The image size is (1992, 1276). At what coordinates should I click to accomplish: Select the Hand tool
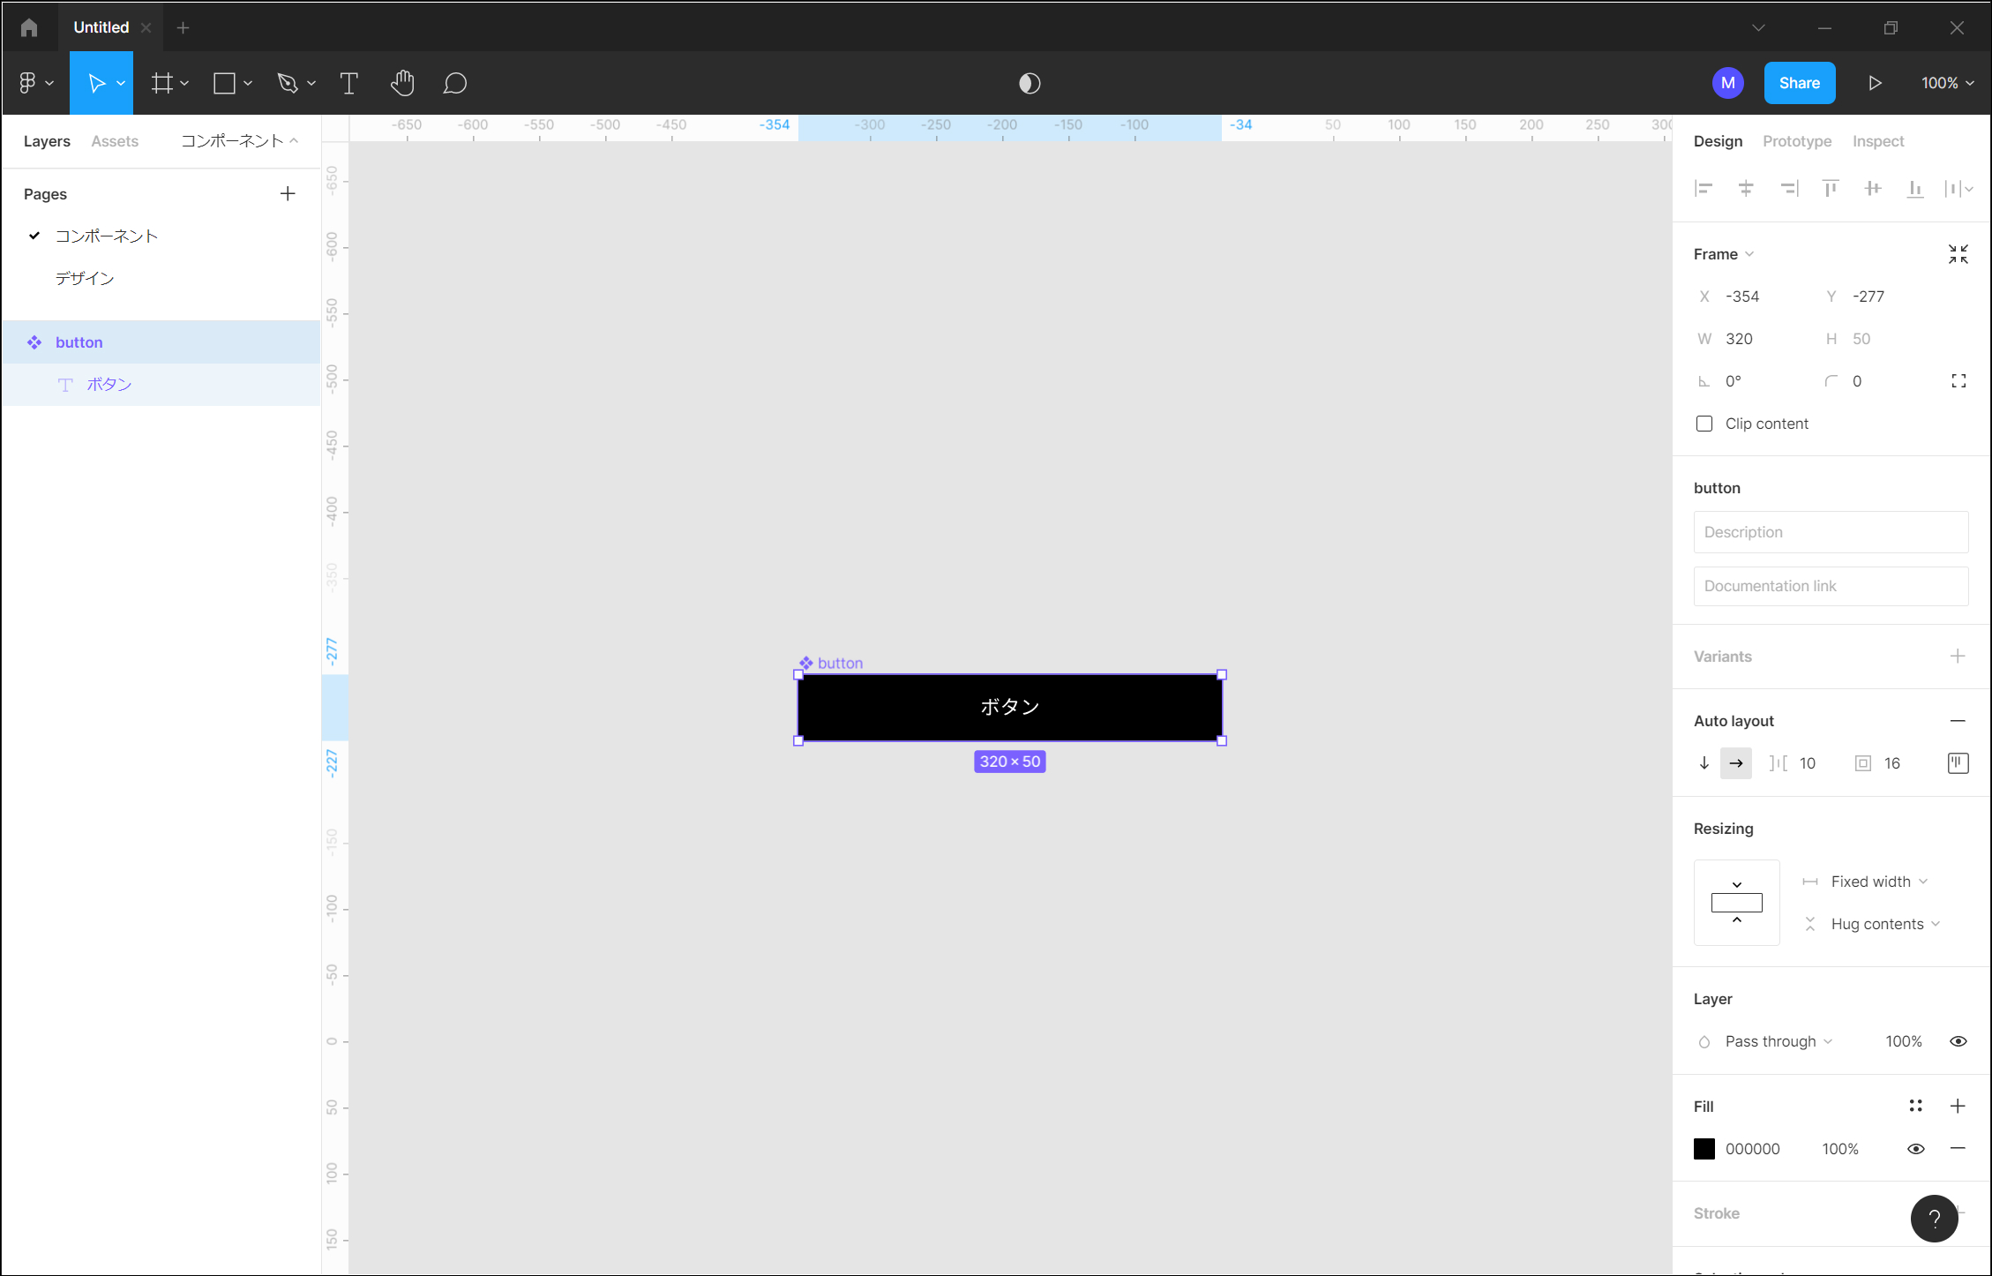[402, 83]
